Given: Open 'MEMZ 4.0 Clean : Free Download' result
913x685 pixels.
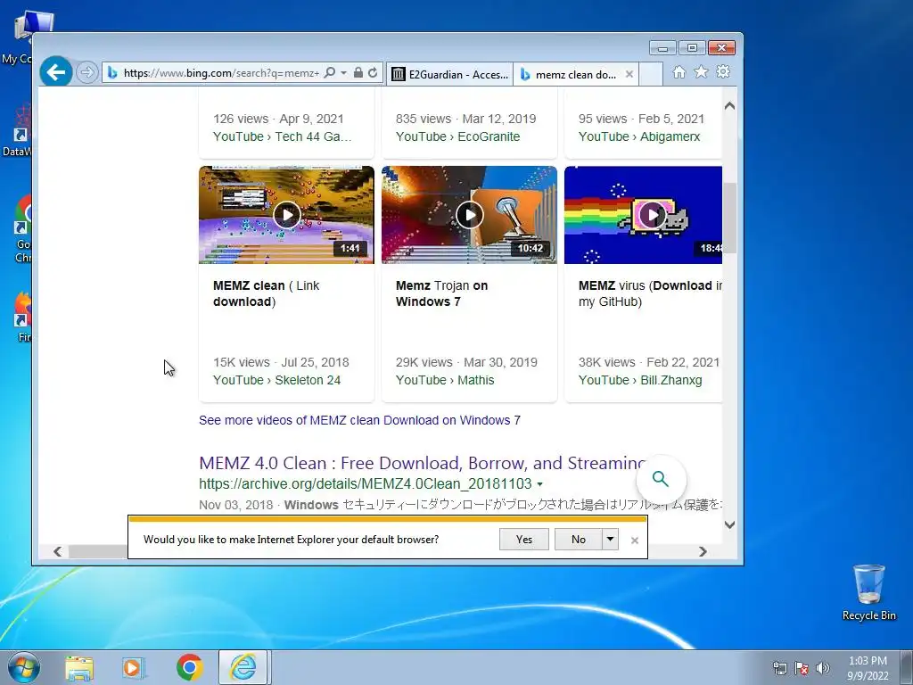Looking at the screenshot, I should tap(422, 463).
